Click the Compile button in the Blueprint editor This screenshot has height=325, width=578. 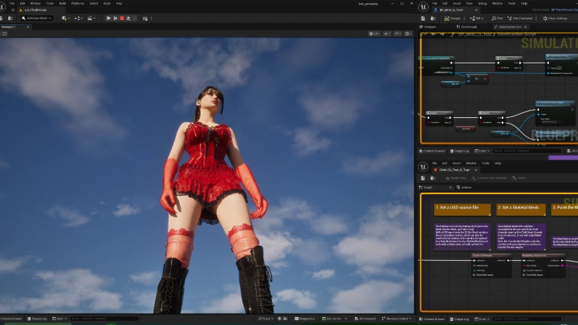click(453, 18)
